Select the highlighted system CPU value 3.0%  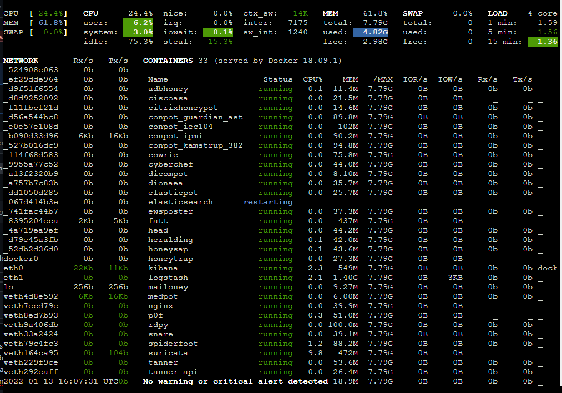point(138,32)
